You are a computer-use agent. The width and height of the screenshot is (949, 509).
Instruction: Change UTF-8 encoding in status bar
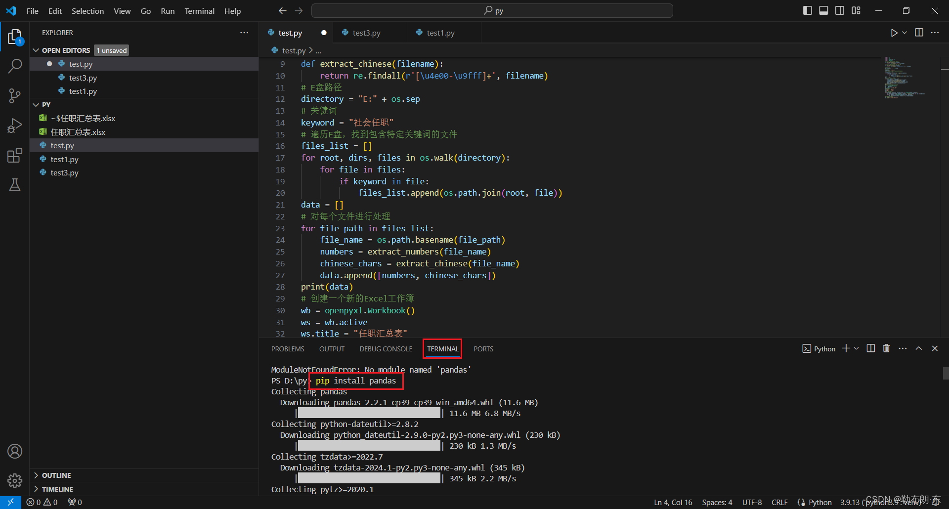click(x=752, y=502)
